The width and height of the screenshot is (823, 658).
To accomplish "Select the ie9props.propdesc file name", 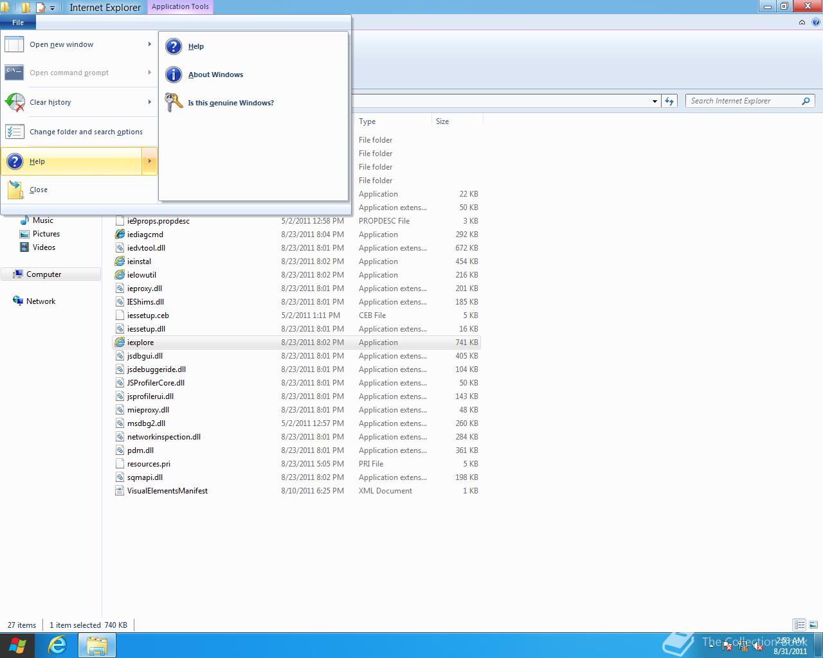I will (x=158, y=221).
